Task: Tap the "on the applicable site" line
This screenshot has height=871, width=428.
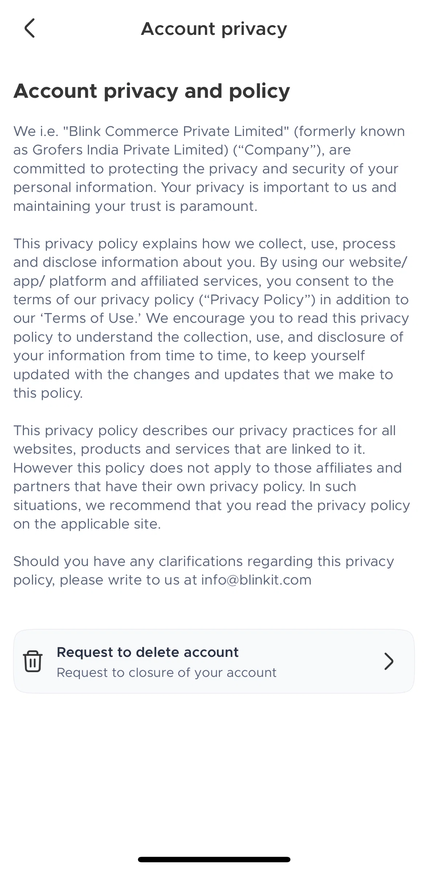Action: coord(87,524)
